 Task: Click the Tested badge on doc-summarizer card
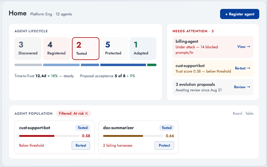pyautogui.click(x=167, y=128)
